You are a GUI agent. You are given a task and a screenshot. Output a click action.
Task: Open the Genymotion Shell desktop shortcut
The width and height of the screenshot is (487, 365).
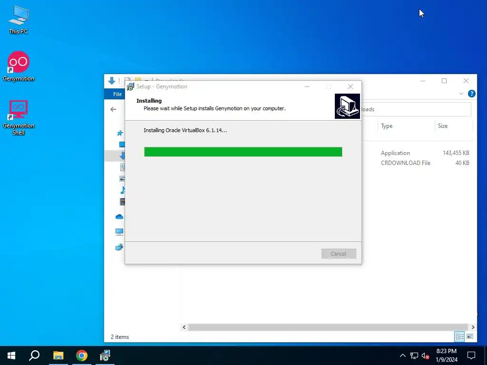pyautogui.click(x=19, y=117)
